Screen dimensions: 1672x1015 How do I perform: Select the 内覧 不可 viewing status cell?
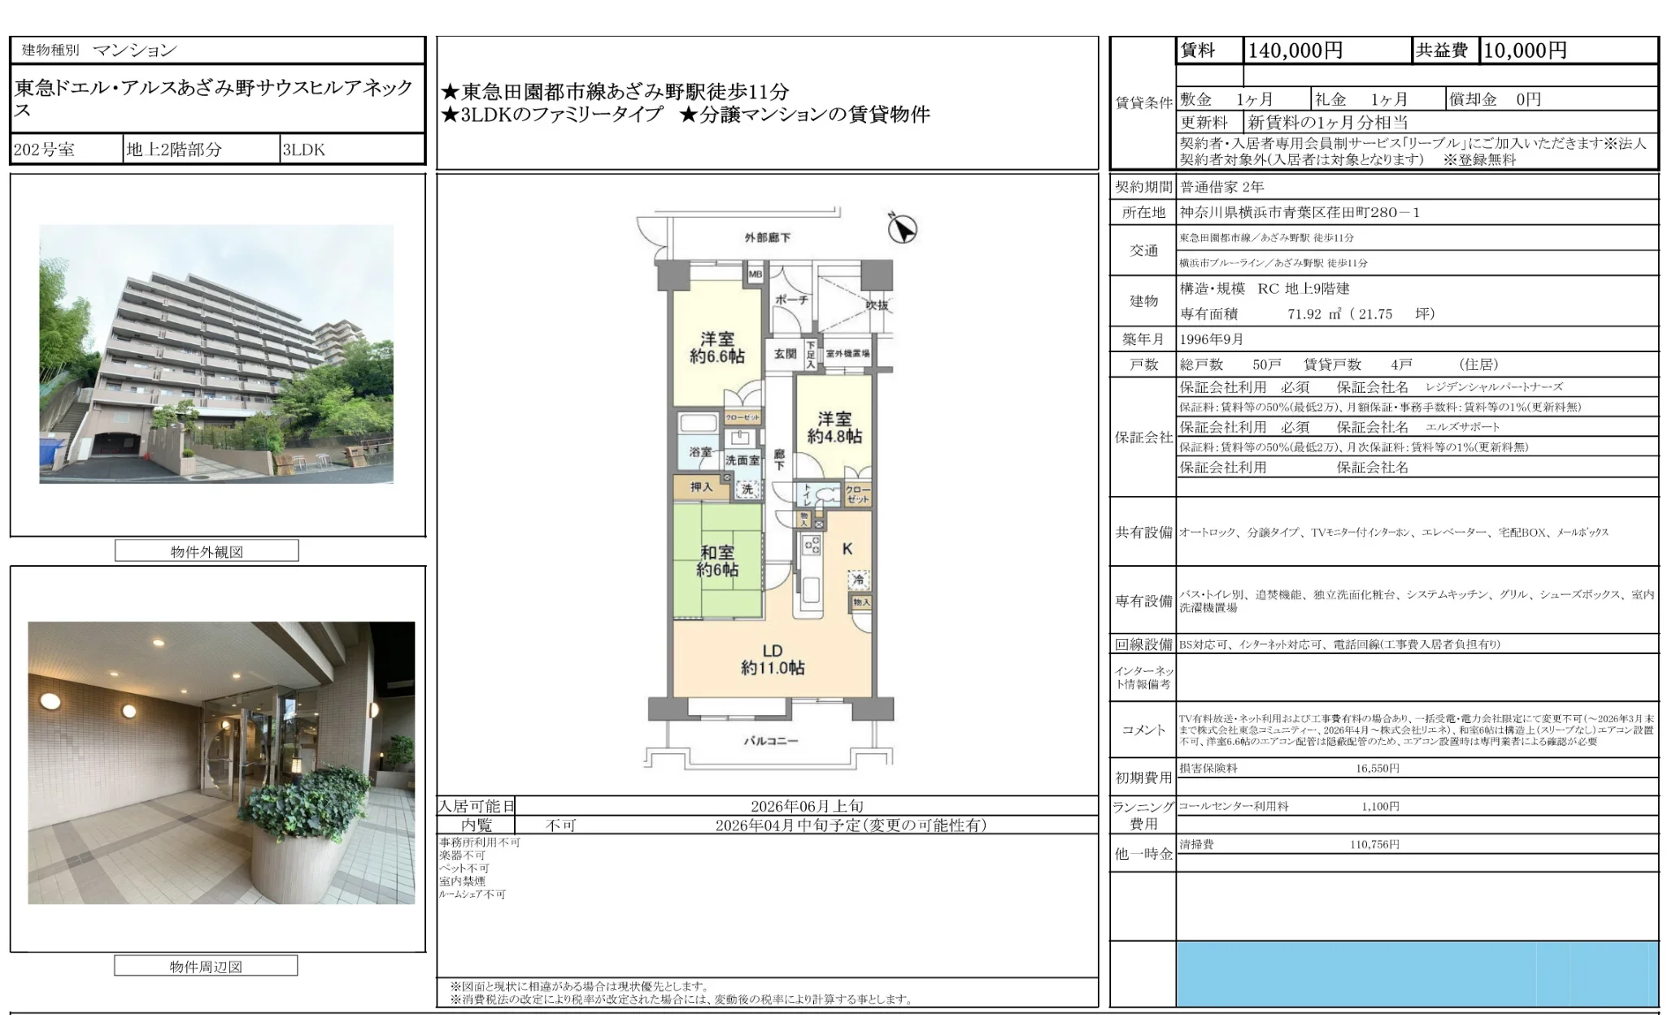point(561,826)
